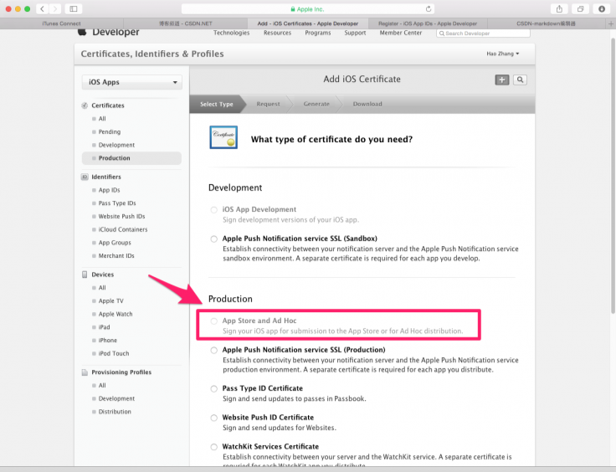Open Apple TV devices
The width and height of the screenshot is (616, 472).
pos(110,300)
